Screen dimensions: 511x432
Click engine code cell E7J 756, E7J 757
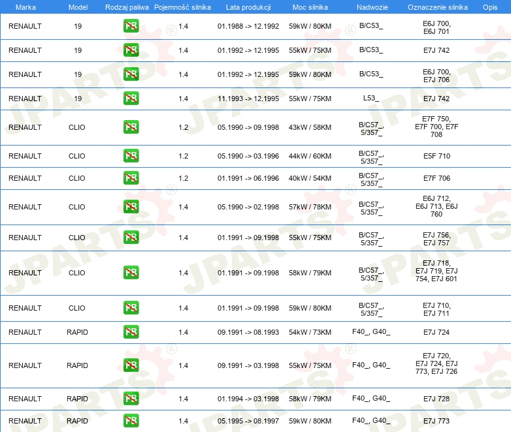[437, 239]
